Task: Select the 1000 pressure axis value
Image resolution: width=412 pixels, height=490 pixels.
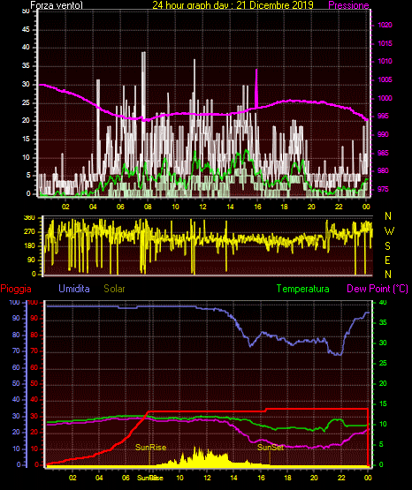Action: (x=385, y=98)
